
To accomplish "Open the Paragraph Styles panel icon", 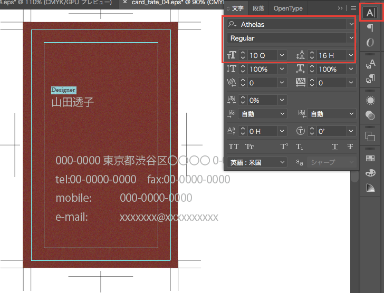I will (370, 79).
